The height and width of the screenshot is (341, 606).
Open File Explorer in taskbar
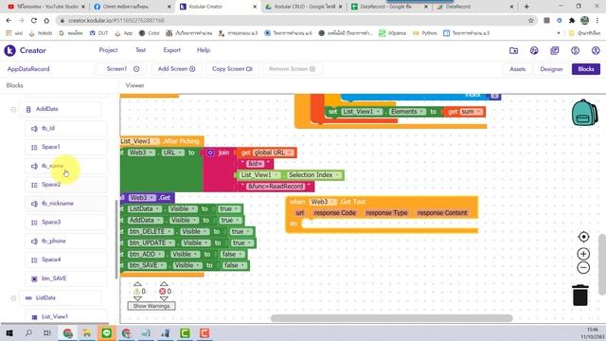pos(87,332)
